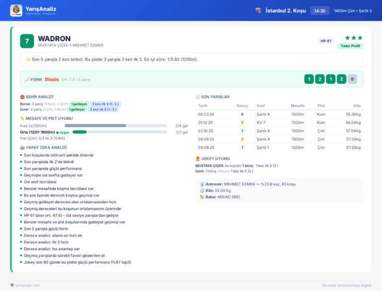Viewport: 382px width, 291px height.
Task: Click the ruler icon beside Mesafe ve Pist Uyumu
Action: coord(22,119)
